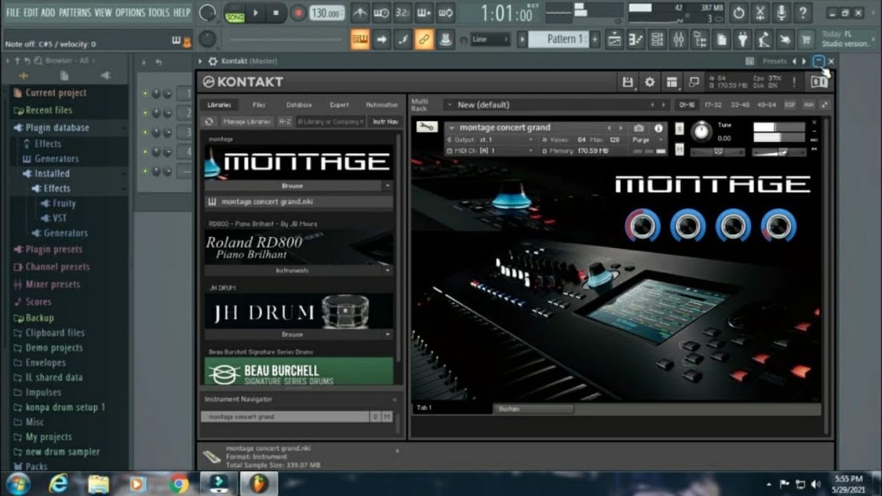Toggle channel 2 green activity LED
This screenshot has width=882, height=496.
pyautogui.click(x=145, y=113)
